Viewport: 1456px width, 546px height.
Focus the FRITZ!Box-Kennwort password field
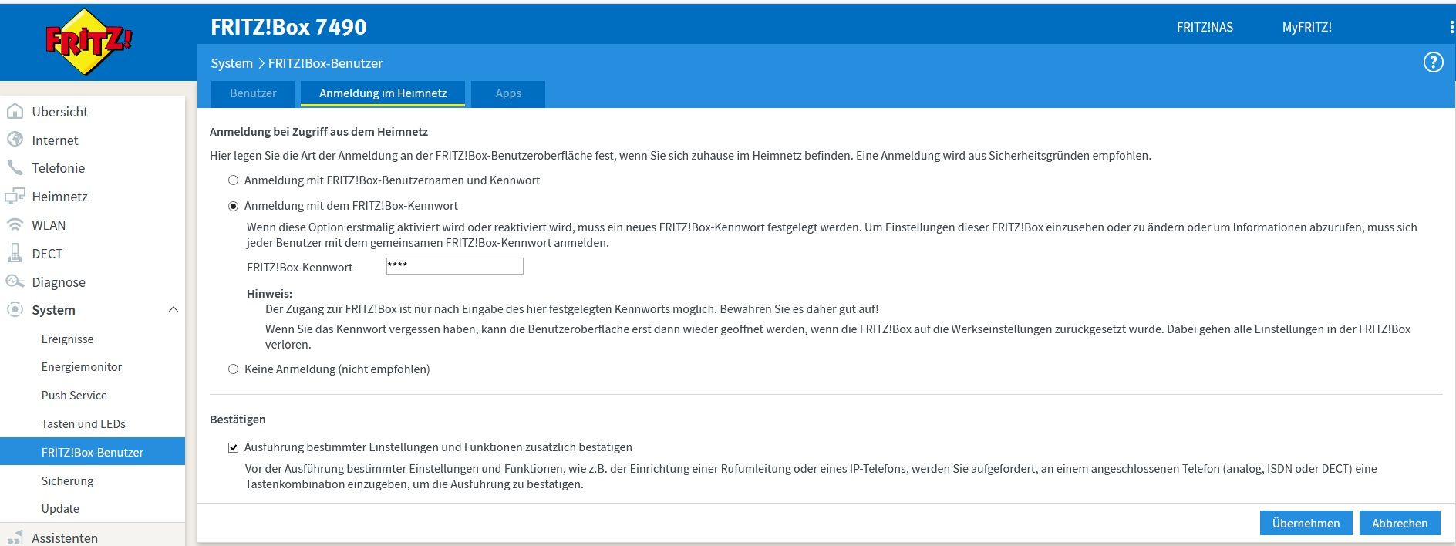[454, 266]
